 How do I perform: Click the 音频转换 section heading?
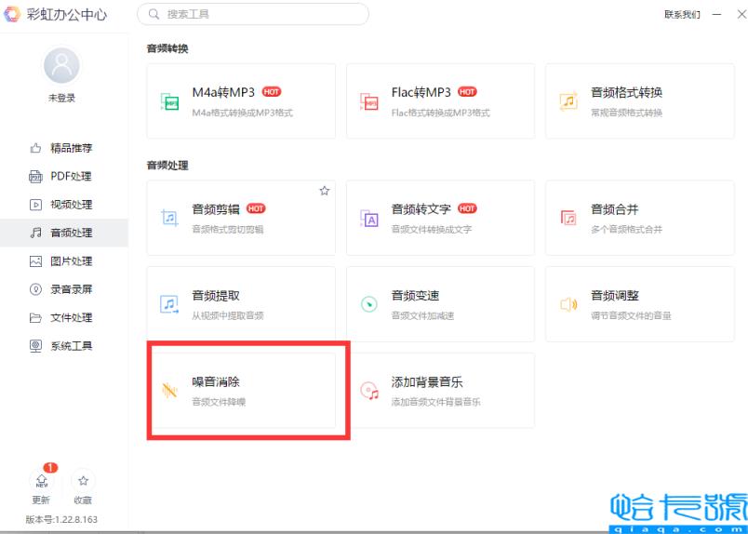tap(167, 48)
